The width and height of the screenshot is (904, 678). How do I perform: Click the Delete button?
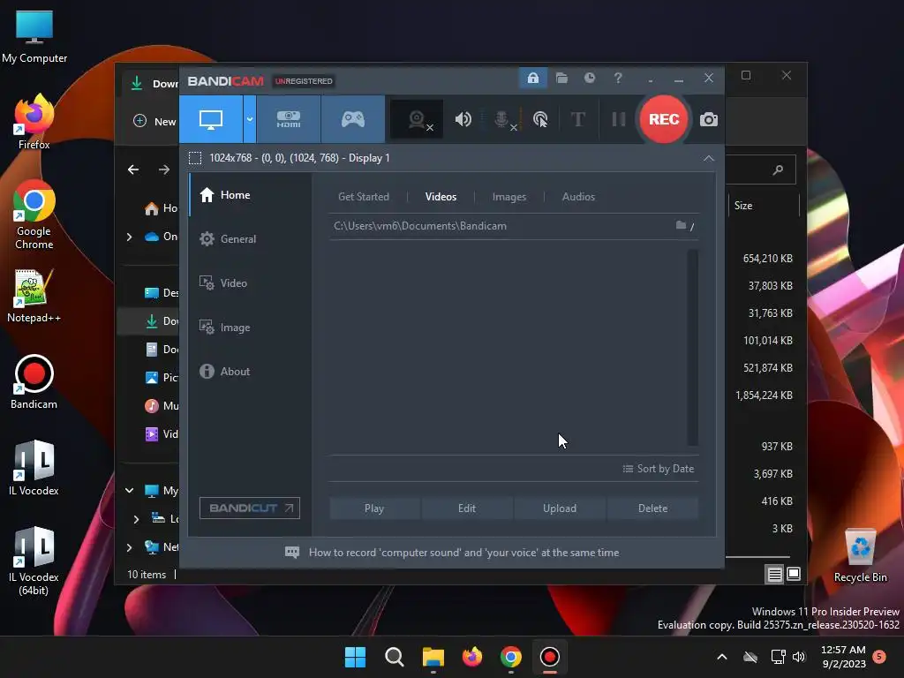point(652,508)
